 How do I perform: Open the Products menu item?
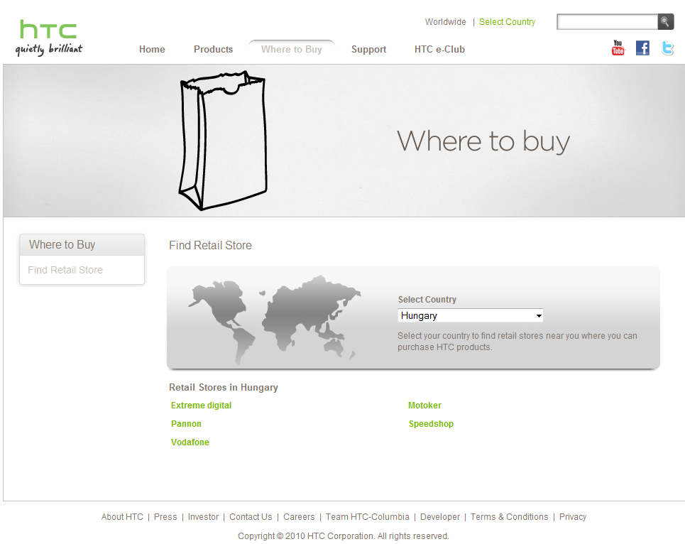click(213, 50)
